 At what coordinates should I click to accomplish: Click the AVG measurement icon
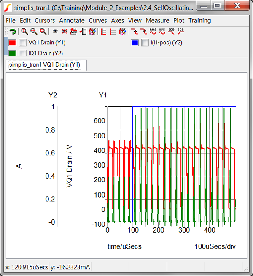[162, 31]
